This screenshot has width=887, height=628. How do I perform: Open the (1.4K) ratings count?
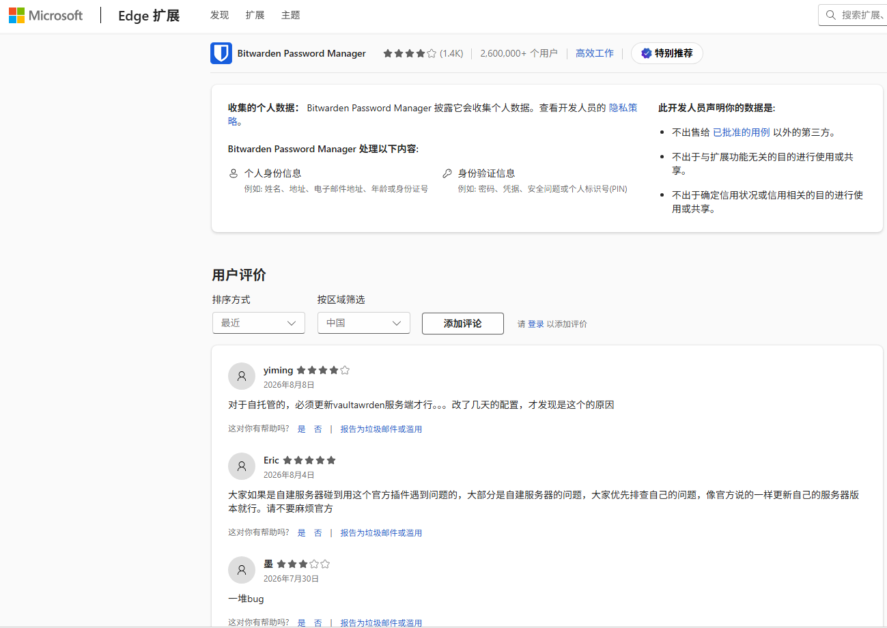[x=451, y=53]
